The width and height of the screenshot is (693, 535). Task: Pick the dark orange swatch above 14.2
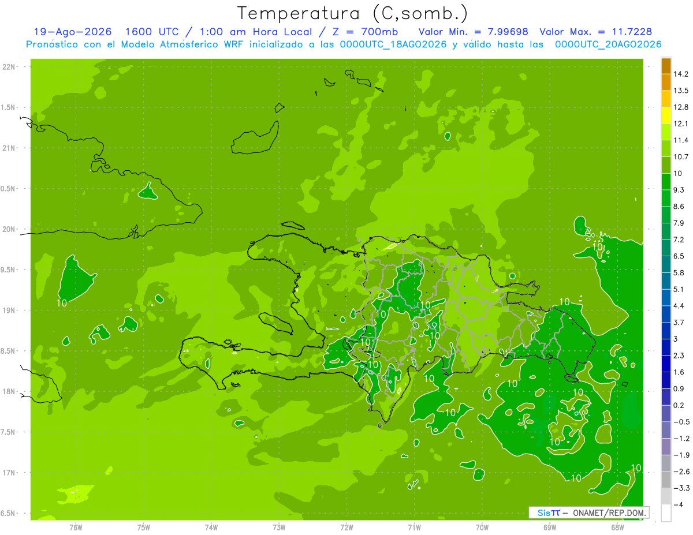666,66
